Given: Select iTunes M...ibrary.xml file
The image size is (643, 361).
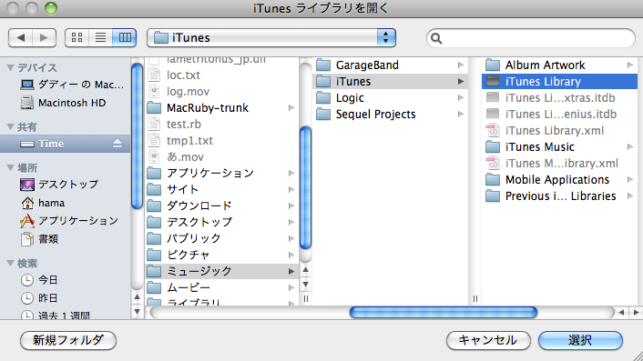Looking at the screenshot, I should pos(559,164).
